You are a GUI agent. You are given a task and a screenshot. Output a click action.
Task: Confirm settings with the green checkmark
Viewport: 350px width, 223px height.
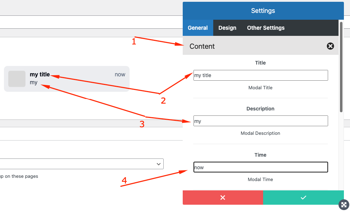(303, 198)
